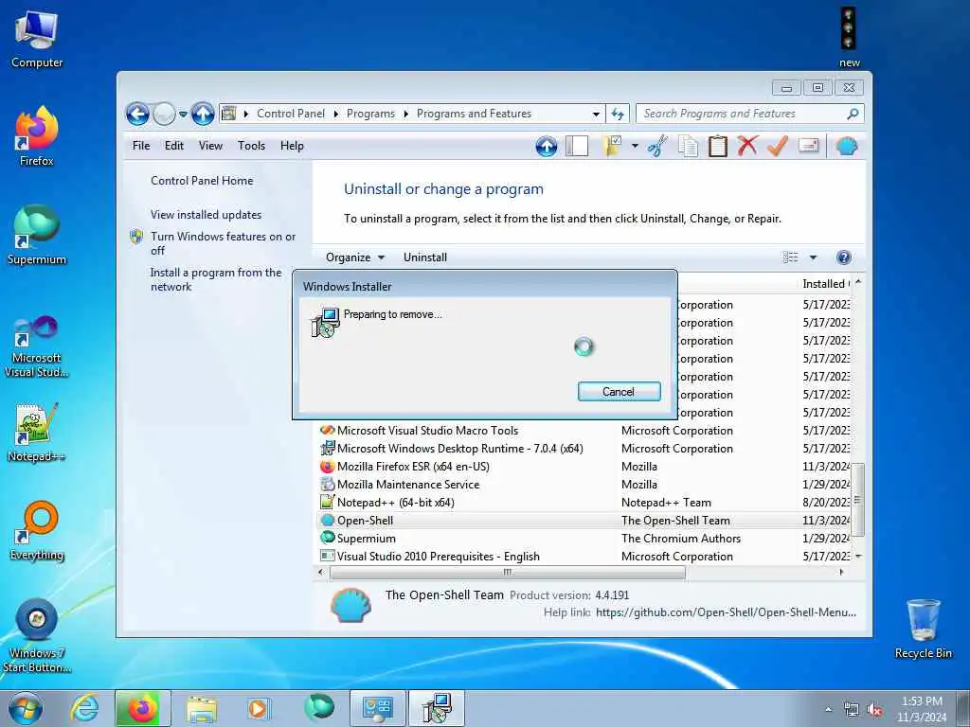970x727 pixels.
Task: Click the Paste clipboard toolbar icon
Action: [x=718, y=147]
